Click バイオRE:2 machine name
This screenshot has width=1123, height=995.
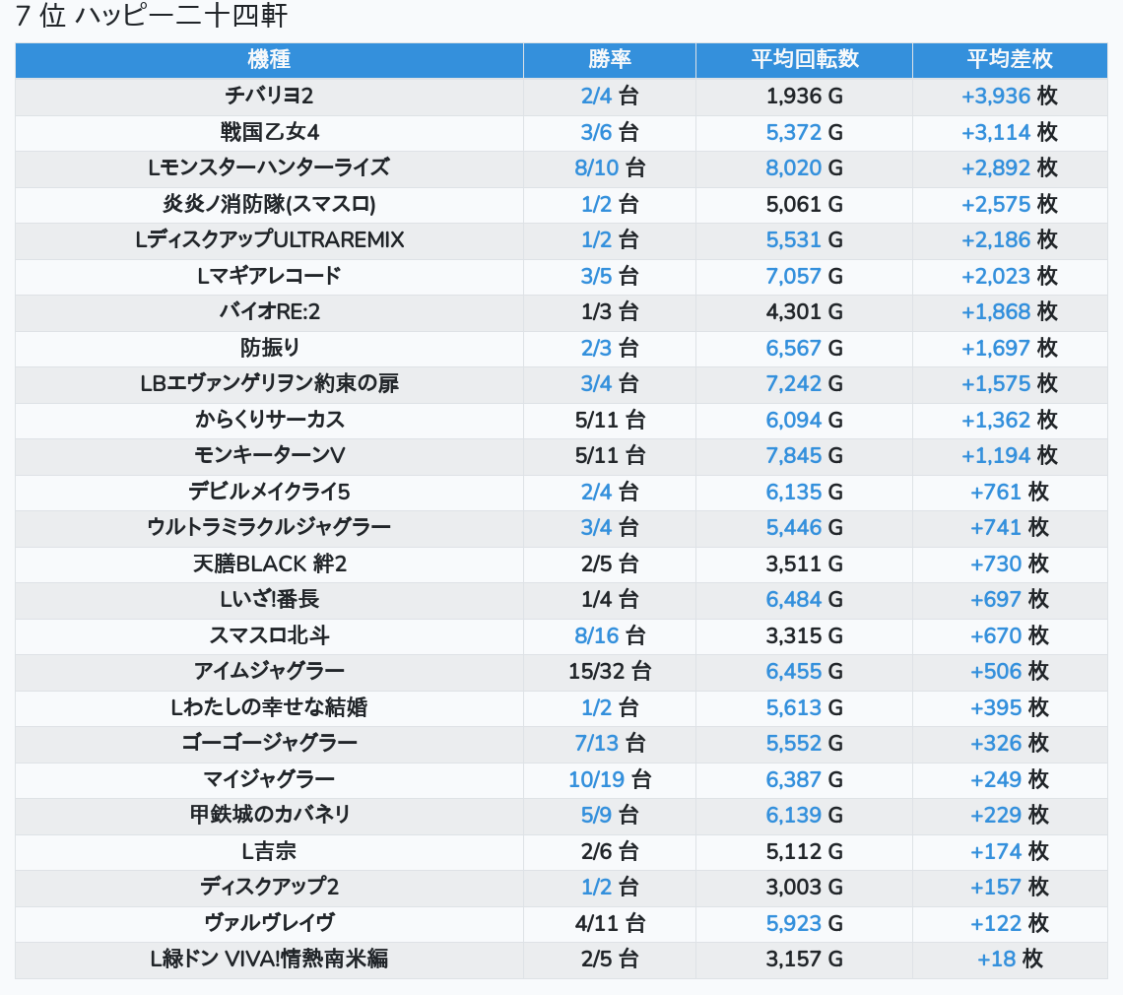tap(269, 312)
